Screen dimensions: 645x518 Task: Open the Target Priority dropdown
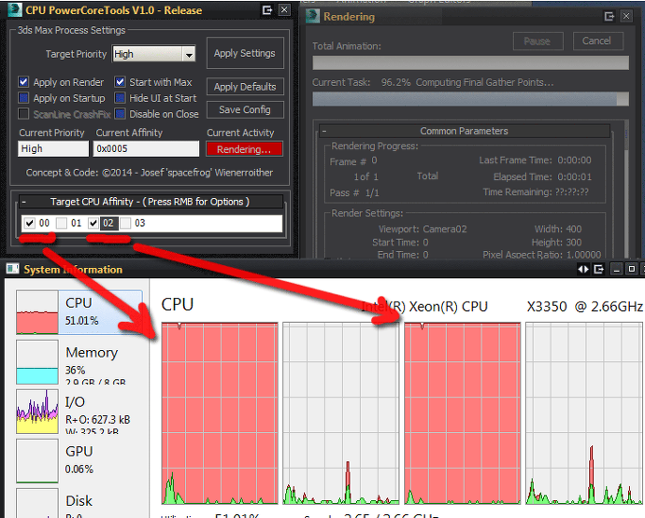(189, 54)
